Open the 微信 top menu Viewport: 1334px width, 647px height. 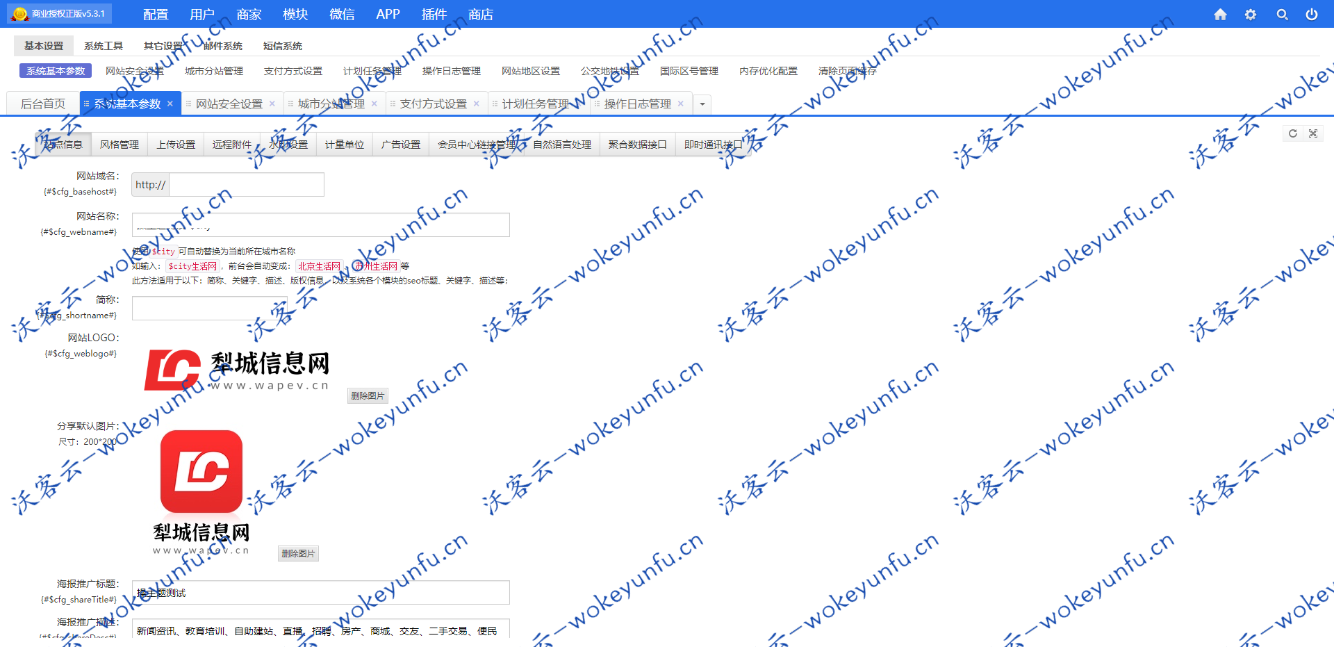tap(342, 14)
